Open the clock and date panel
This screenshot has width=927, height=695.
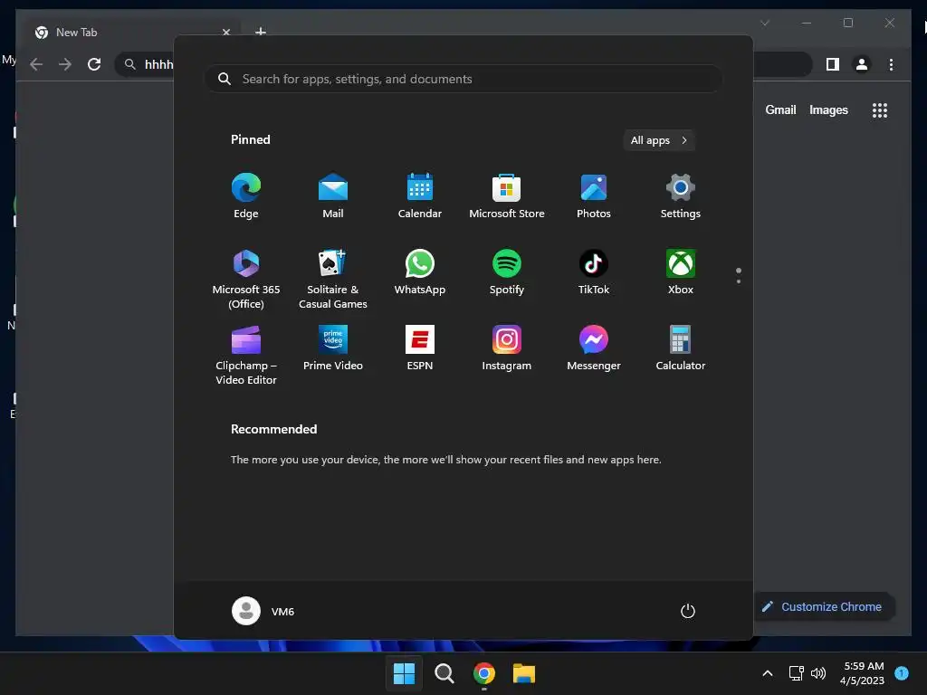(x=862, y=673)
